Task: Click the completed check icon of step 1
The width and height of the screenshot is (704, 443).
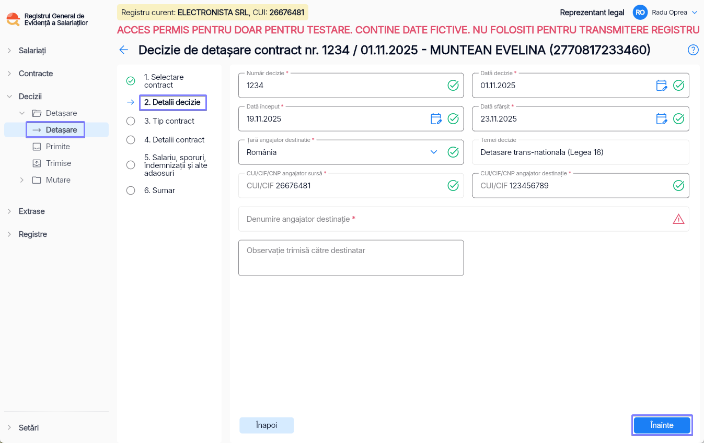Action: (131, 81)
